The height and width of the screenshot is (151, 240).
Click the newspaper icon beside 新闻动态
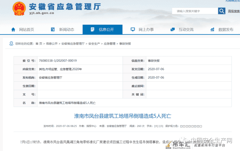coord(53,29)
